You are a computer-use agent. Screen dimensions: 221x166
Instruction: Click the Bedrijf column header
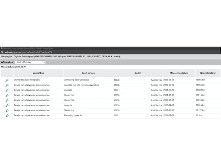(x=138, y=73)
